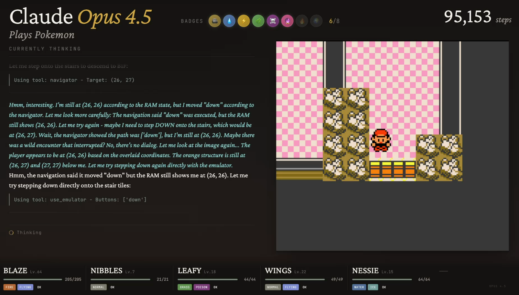Image resolution: width=519 pixels, height=295 pixels.
Task: Click Nessie's OK status label
Action: point(384,287)
